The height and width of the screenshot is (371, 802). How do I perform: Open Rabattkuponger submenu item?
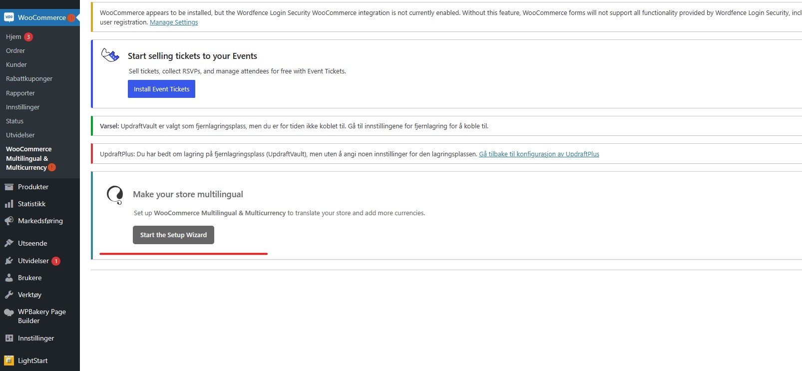coord(29,78)
